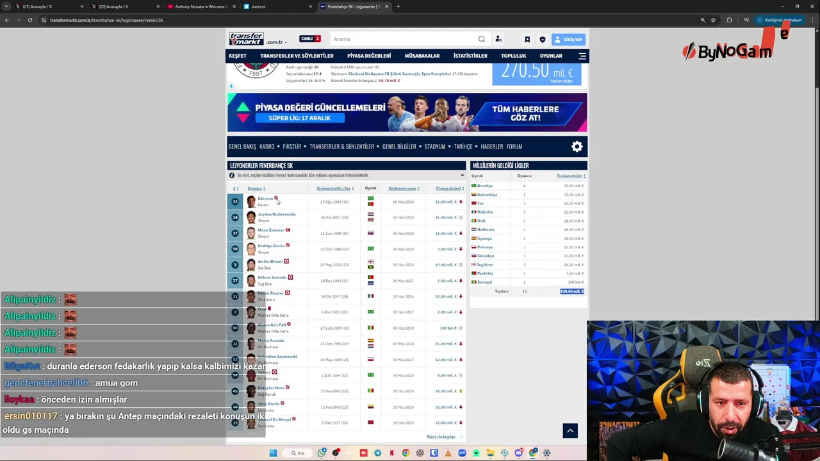The image size is (820, 461).
Task: Open Jayden Oosterwolde player link
Action: [277, 214]
